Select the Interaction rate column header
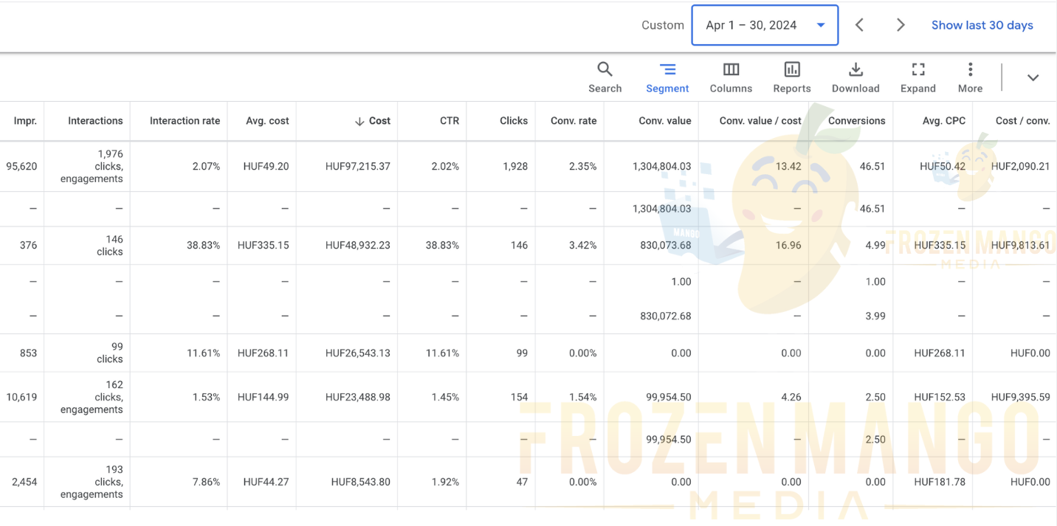Screen dimensions: 1057x526 tap(185, 121)
